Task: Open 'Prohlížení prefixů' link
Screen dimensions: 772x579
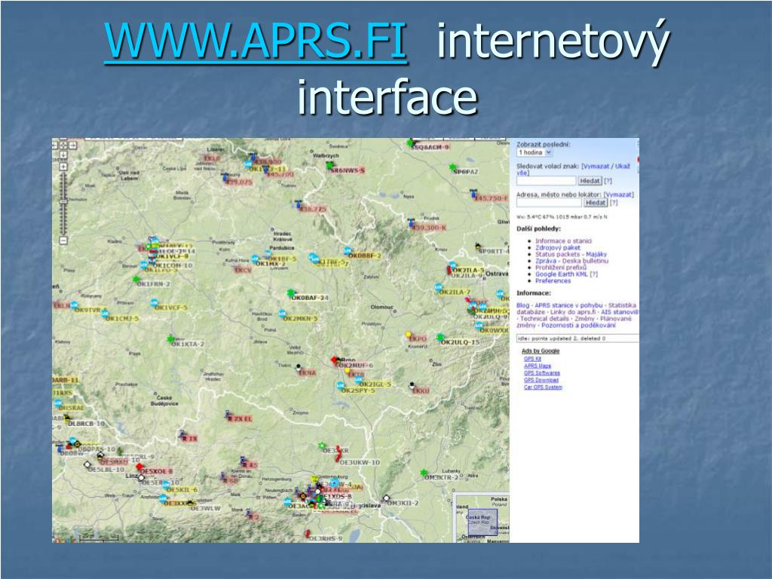Action: [x=561, y=268]
